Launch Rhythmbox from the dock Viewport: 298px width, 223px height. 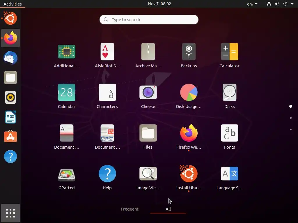(x=10, y=98)
